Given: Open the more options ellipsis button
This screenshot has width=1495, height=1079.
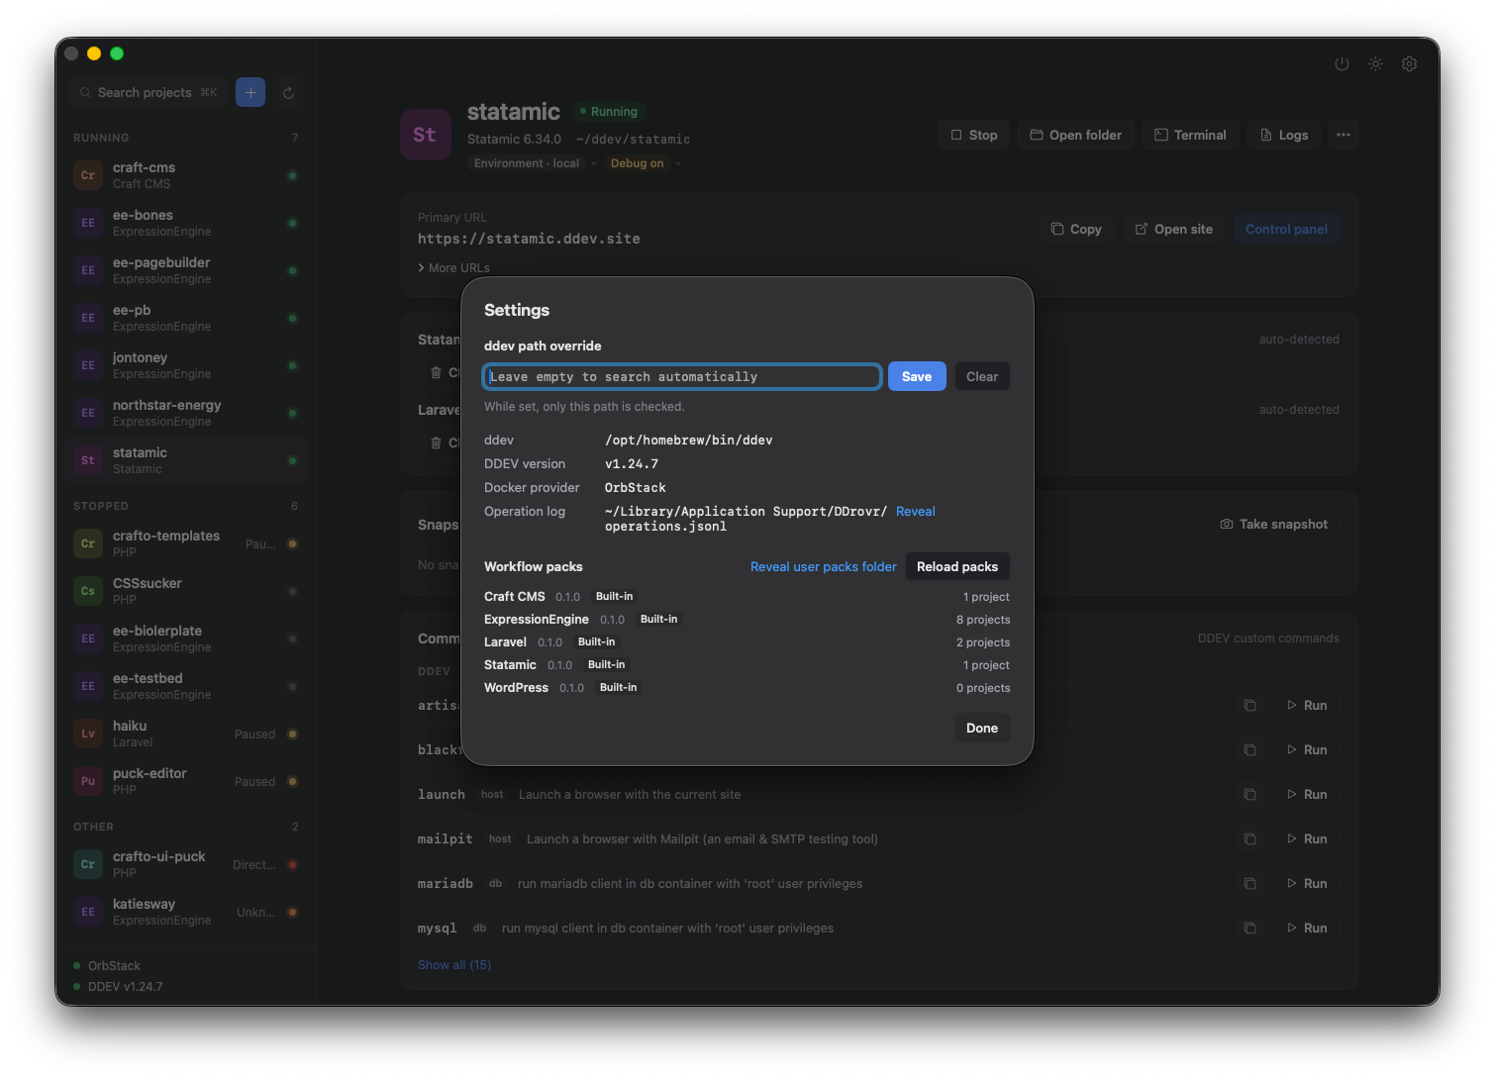Looking at the screenshot, I should click(x=1343, y=135).
